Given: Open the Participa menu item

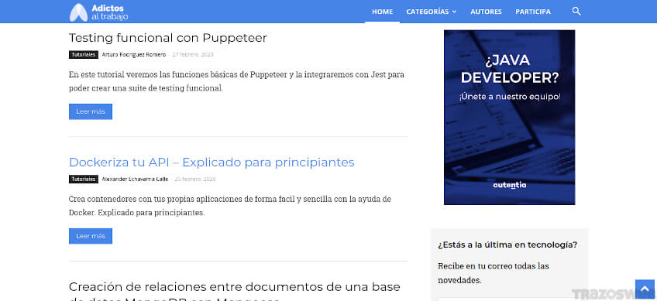Looking at the screenshot, I should tap(533, 12).
